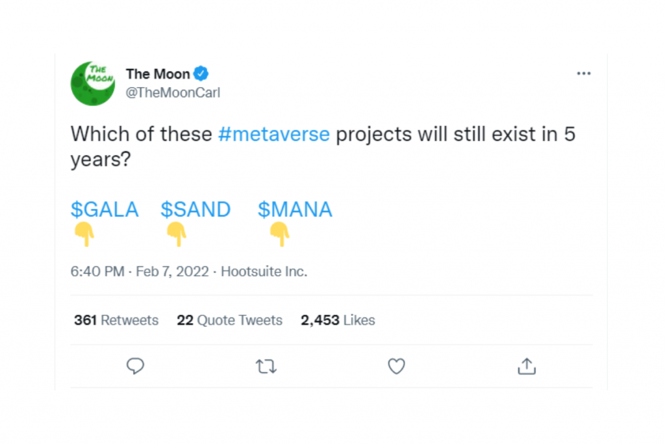Click the pointing-down emoji under $SAND
Image resolution: width=665 pixels, height=444 pixels.
click(177, 235)
